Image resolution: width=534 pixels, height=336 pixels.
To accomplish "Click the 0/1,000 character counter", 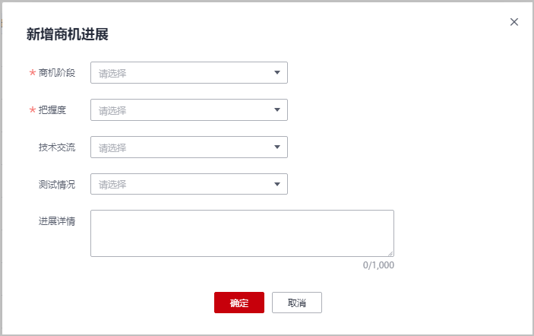I will (378, 265).
